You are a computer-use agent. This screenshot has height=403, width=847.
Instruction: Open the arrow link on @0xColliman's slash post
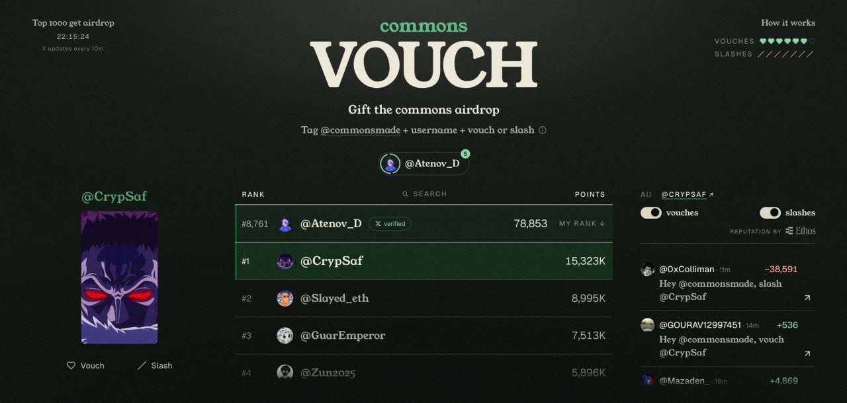pos(807,298)
